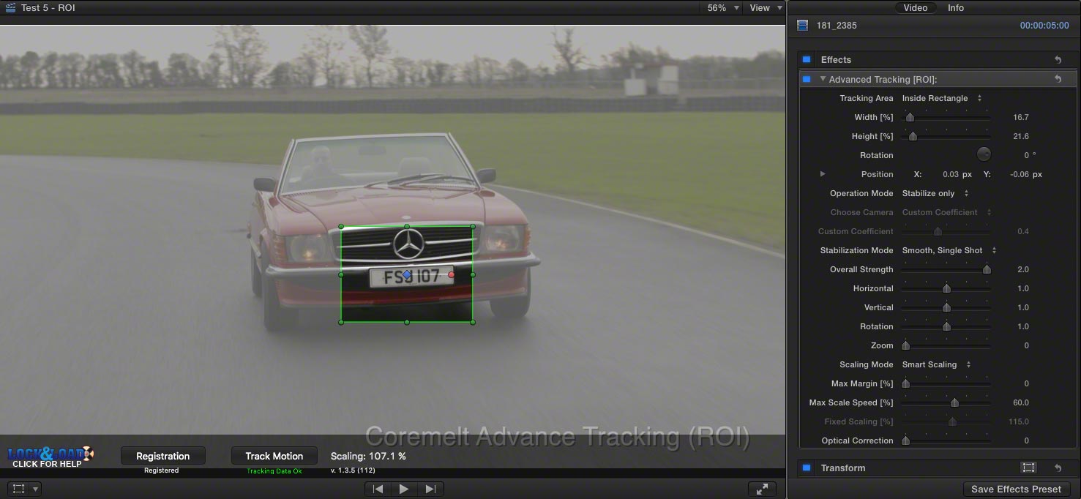The width and height of the screenshot is (1081, 499).
Task: Click the Max Scale Speed [%] slider handle
Action: (x=954, y=402)
